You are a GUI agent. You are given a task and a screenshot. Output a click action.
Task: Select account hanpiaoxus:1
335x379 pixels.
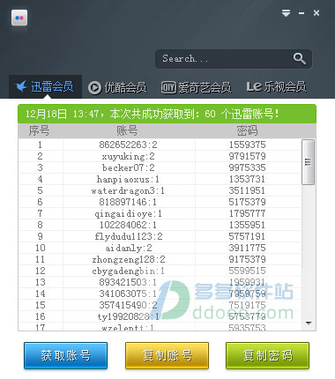click(128, 179)
